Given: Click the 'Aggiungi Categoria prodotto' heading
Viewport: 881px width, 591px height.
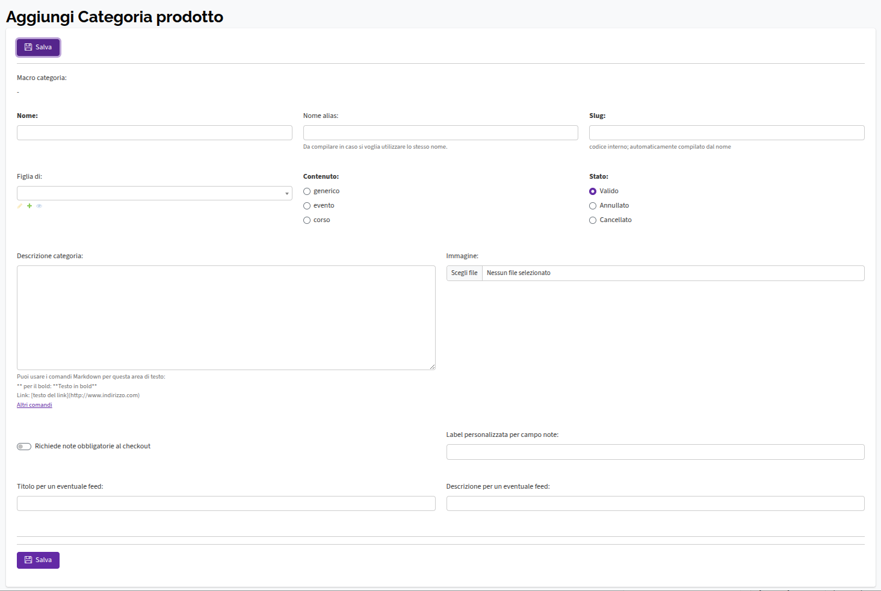Looking at the screenshot, I should point(115,17).
